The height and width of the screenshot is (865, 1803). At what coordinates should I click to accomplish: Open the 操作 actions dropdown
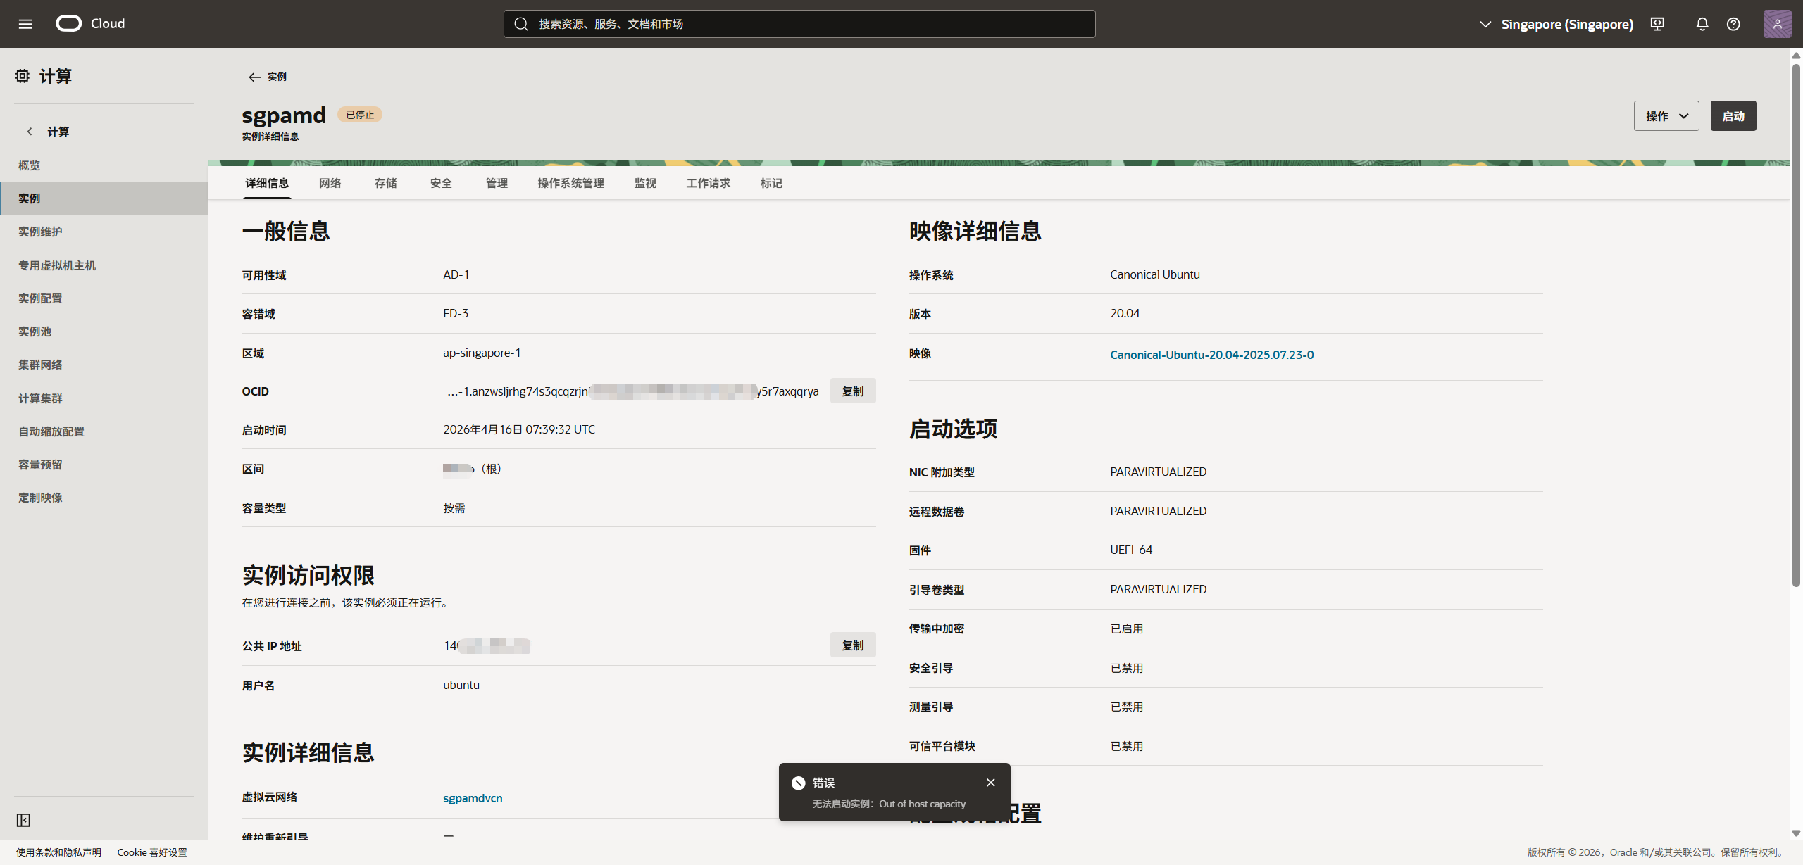click(x=1666, y=116)
